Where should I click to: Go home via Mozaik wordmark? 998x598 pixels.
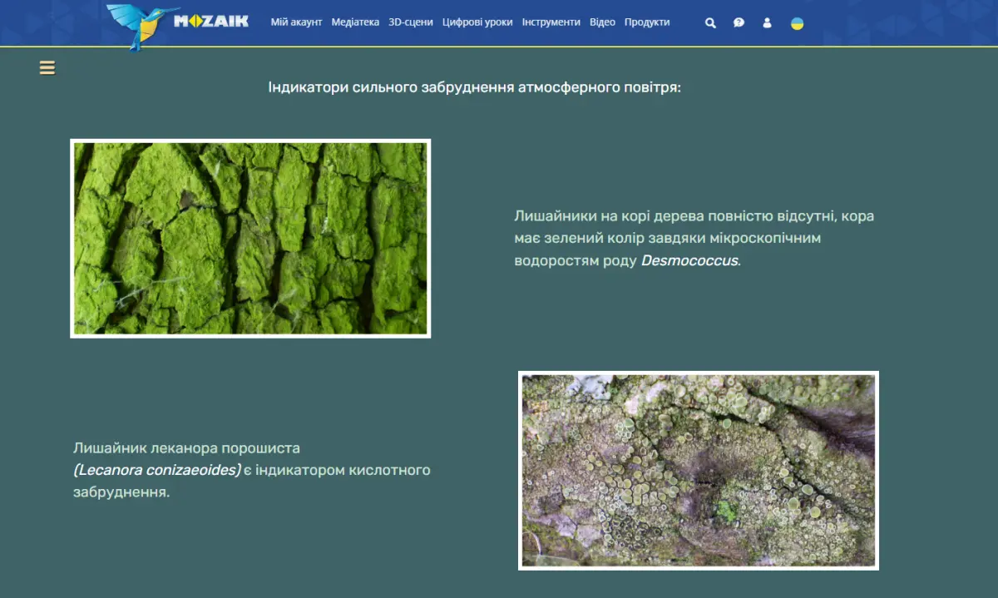click(211, 22)
